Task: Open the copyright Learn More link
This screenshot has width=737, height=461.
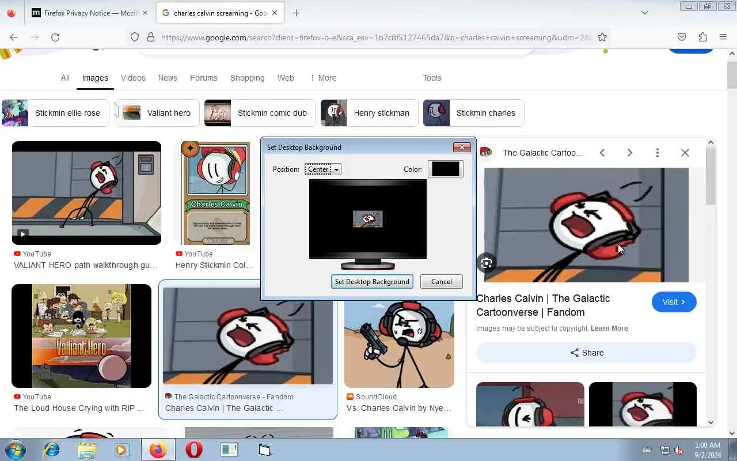Action: 609,328
